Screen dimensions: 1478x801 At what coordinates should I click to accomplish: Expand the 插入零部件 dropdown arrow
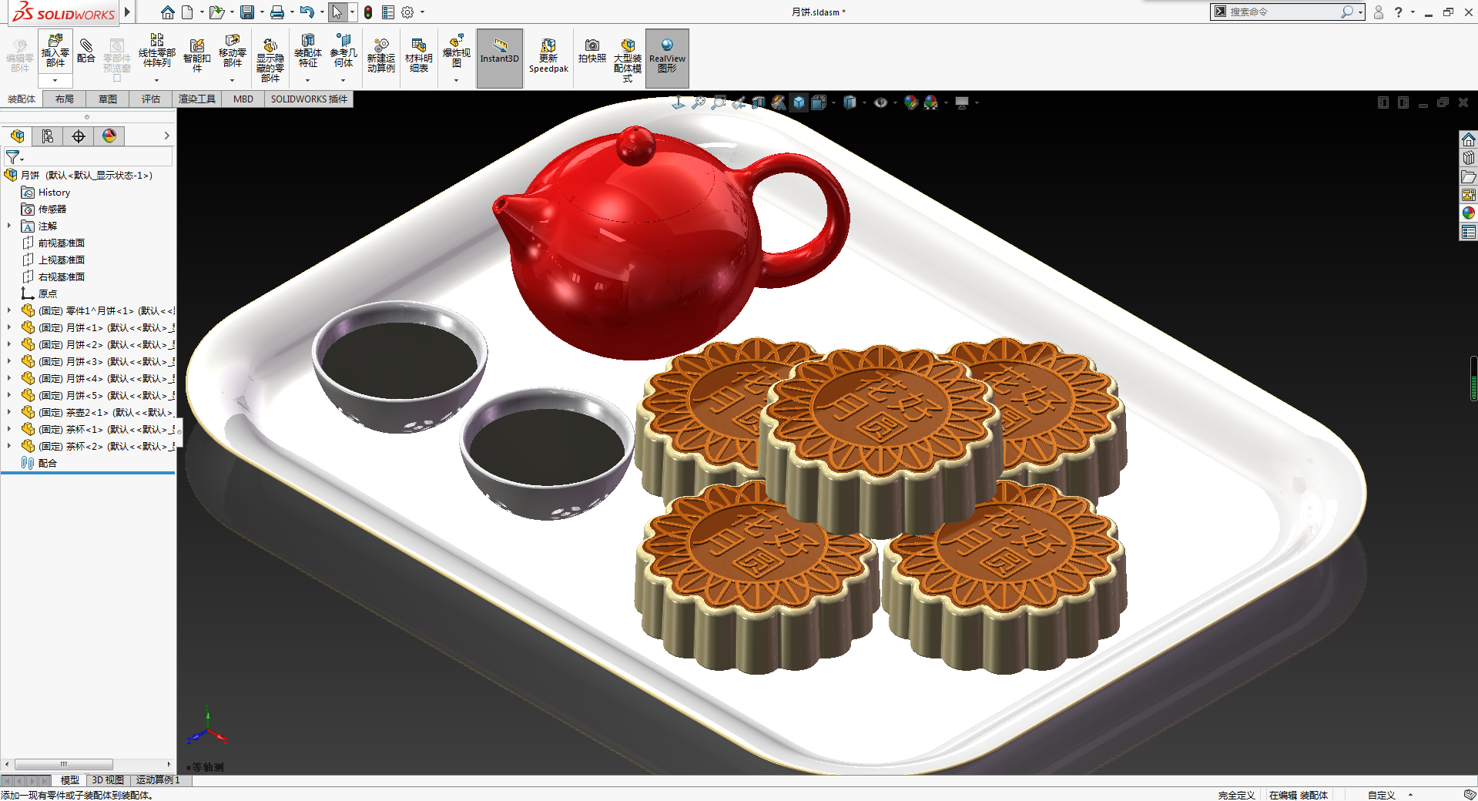(55, 80)
